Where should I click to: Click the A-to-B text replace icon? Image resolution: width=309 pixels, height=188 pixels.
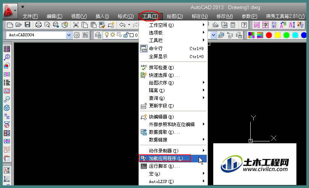[x=283, y=25]
